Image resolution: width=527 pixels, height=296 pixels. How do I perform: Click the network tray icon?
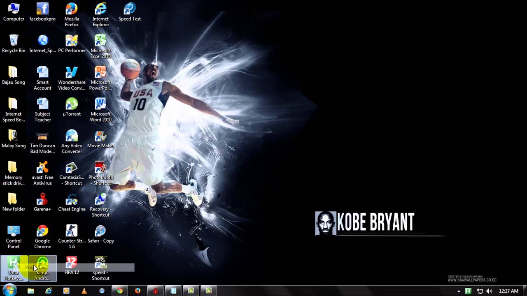(480, 291)
